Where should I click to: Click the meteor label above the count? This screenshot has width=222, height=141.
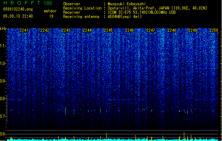click(50, 11)
